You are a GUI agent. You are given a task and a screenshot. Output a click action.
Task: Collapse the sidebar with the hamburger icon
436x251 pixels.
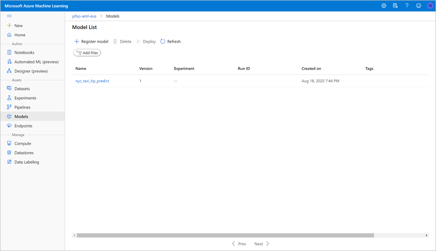(x=9, y=16)
